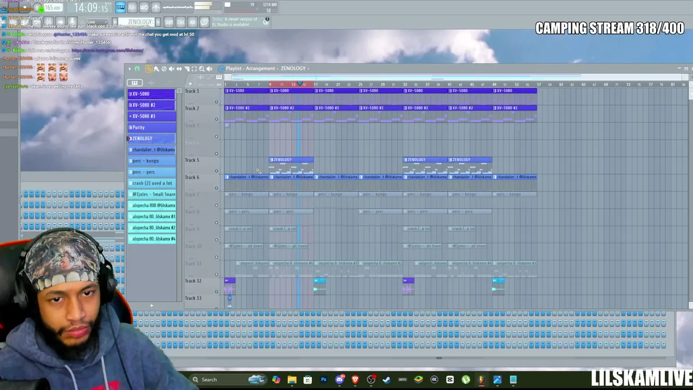
Task: Open CapCut from the taskbar
Action: (x=450, y=380)
